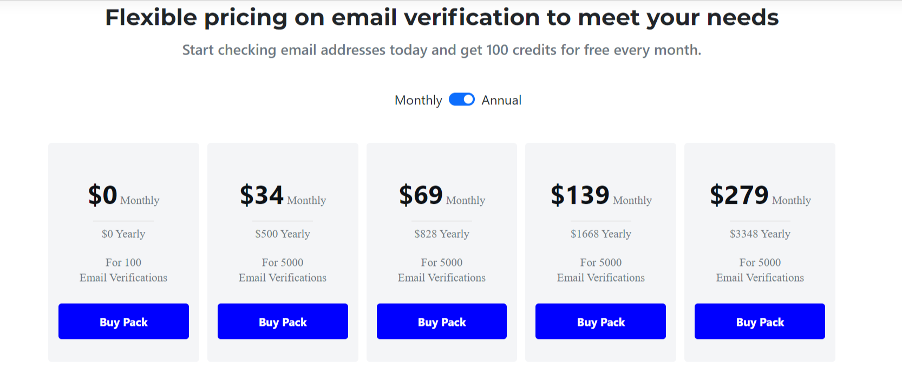Buy Pack on the $279 Monthly plan
902x367 pixels.
click(x=759, y=322)
